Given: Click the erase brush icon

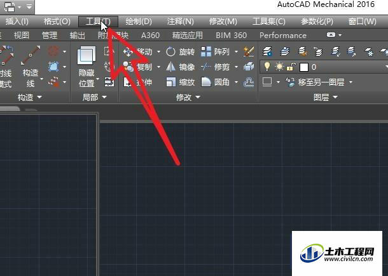Looking at the screenshot, I should (249, 51).
